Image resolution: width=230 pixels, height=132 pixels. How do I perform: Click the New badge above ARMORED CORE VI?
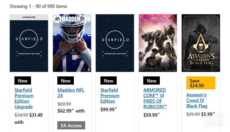pyautogui.click(x=152, y=81)
